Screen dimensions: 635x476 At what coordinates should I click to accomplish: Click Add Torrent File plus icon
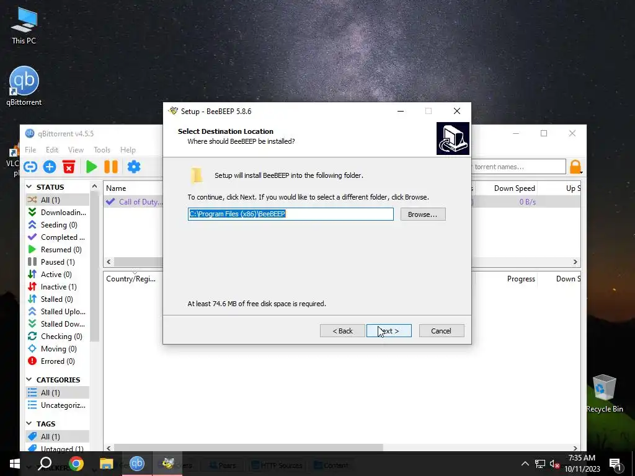click(50, 167)
